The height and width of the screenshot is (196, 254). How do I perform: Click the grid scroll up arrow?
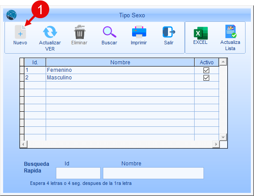(223, 62)
